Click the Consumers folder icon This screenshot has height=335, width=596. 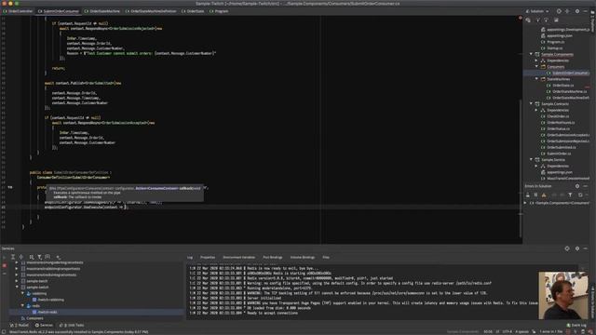[543, 66]
